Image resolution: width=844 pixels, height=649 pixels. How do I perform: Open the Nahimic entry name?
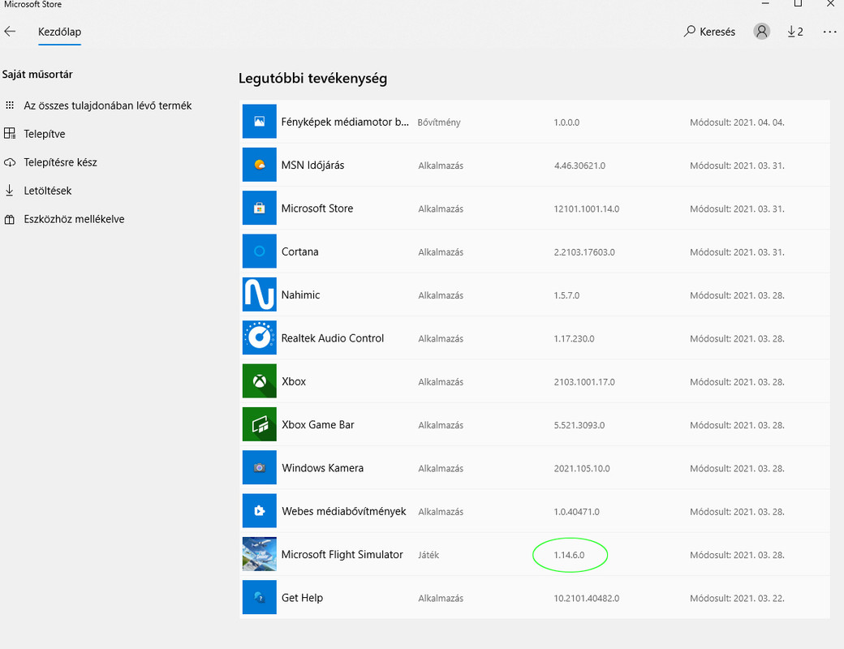pos(300,295)
